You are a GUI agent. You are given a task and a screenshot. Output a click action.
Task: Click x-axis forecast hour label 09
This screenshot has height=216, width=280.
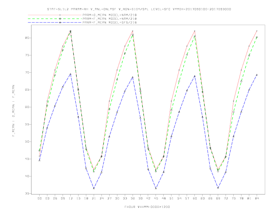tap(63, 199)
